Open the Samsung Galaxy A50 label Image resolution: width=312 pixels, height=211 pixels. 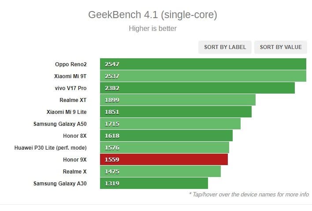(60, 124)
